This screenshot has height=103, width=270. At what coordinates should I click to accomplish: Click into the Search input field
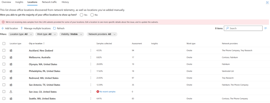point(243,28)
